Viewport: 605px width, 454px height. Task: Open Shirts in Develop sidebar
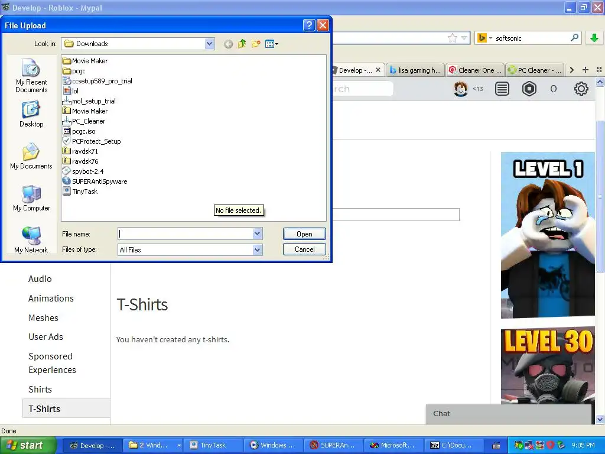coord(40,389)
